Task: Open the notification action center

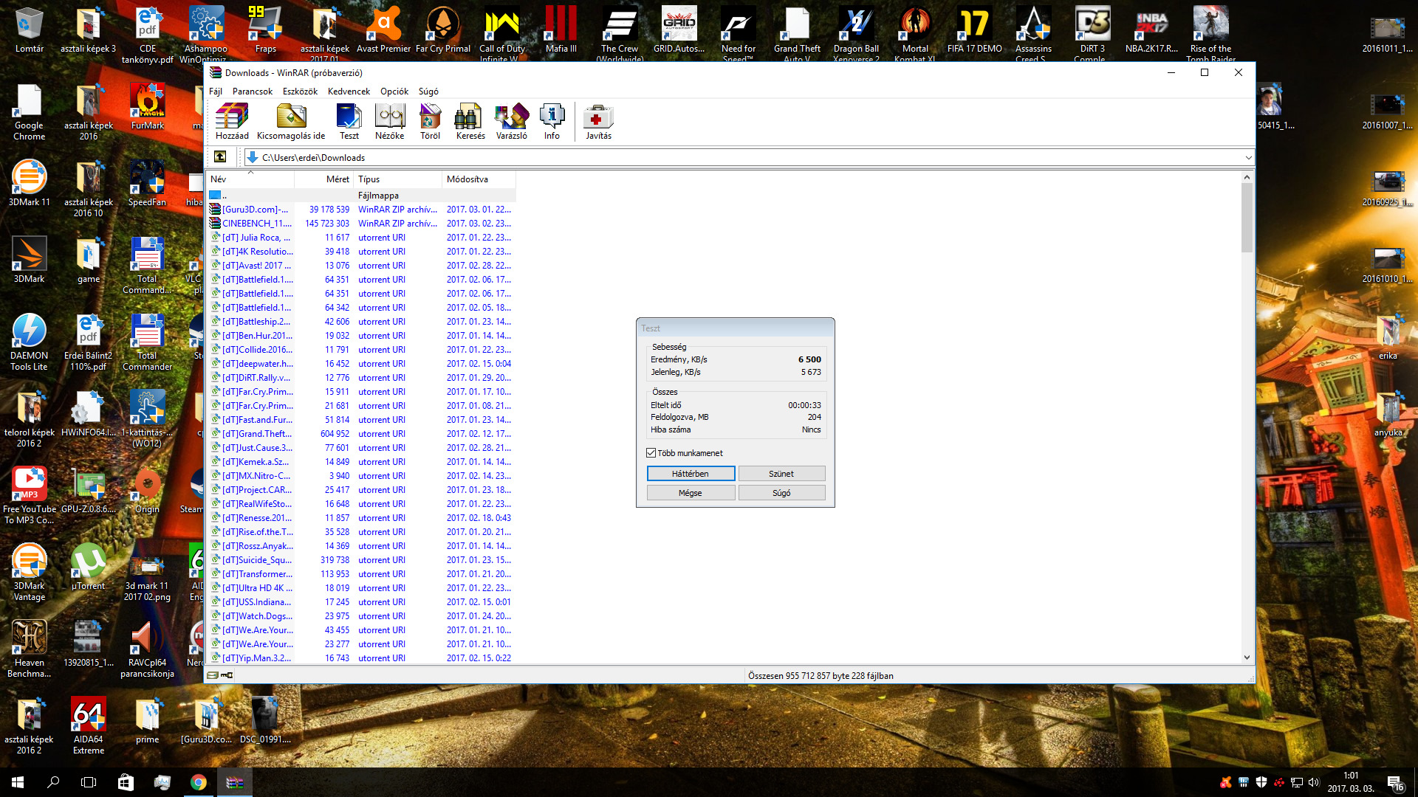Action: pyautogui.click(x=1394, y=782)
